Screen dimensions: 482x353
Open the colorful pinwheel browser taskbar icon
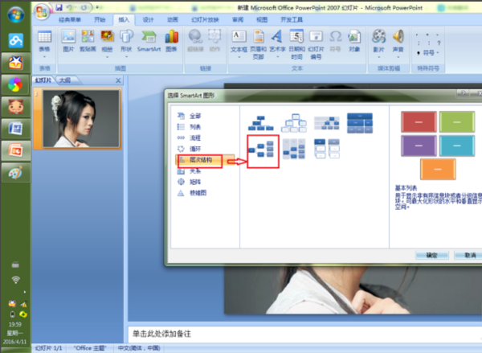16,84
